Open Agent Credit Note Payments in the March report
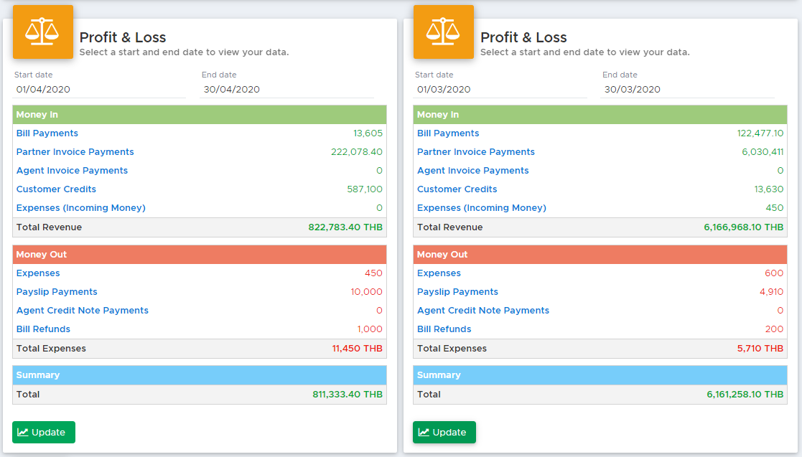802x457 pixels. (x=483, y=311)
